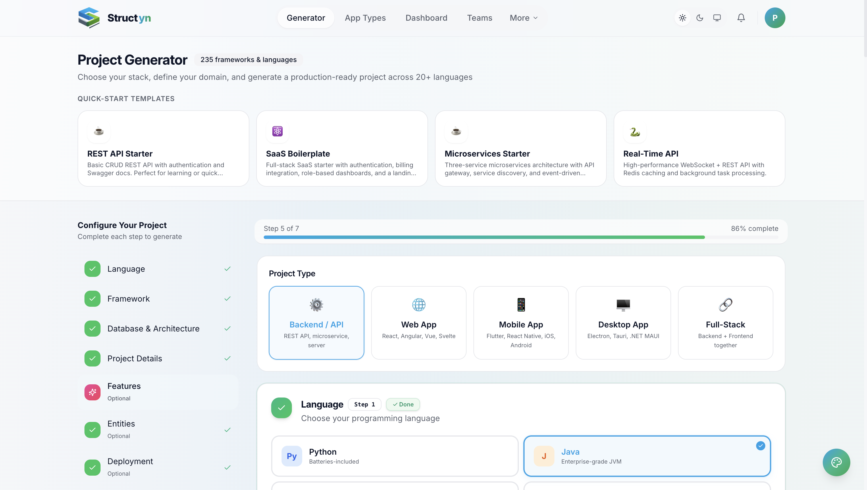Click the 235 frameworks & languages badge

point(248,59)
